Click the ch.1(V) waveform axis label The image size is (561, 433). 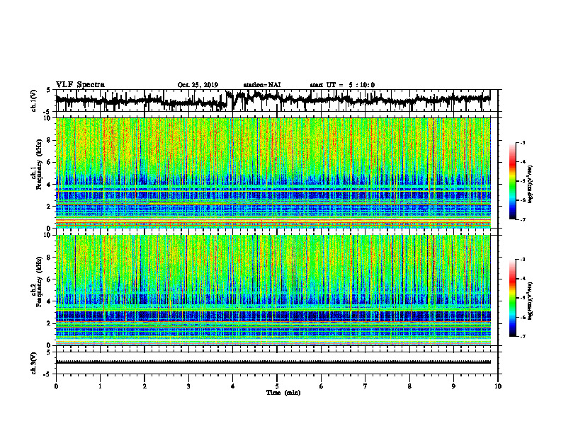(34, 100)
